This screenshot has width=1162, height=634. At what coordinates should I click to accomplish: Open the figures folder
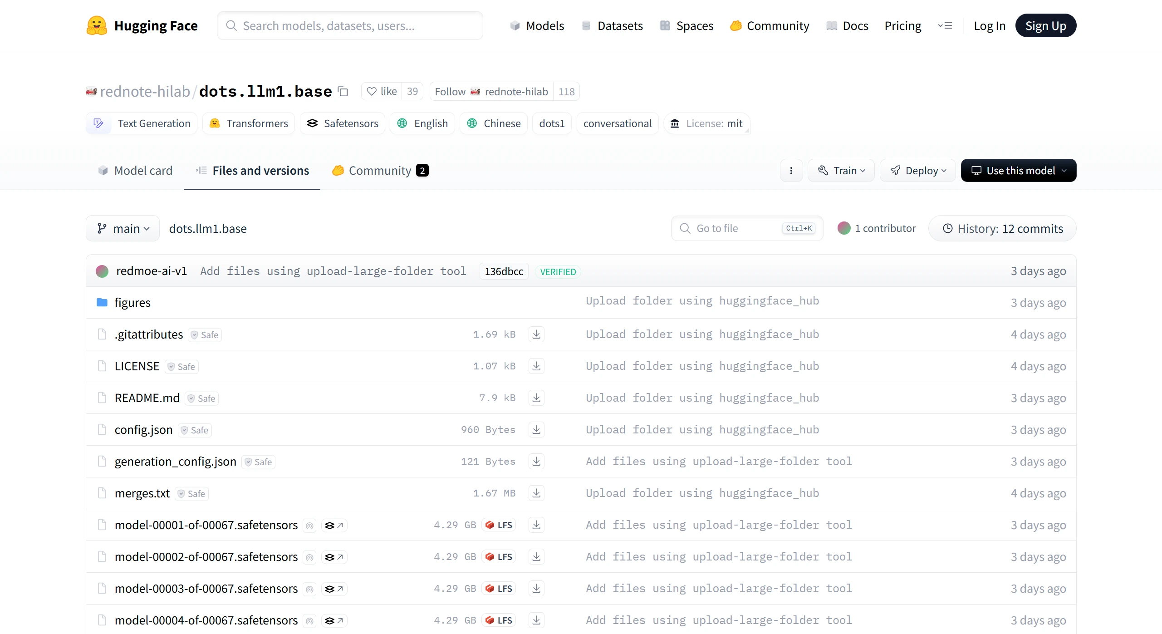pos(132,303)
